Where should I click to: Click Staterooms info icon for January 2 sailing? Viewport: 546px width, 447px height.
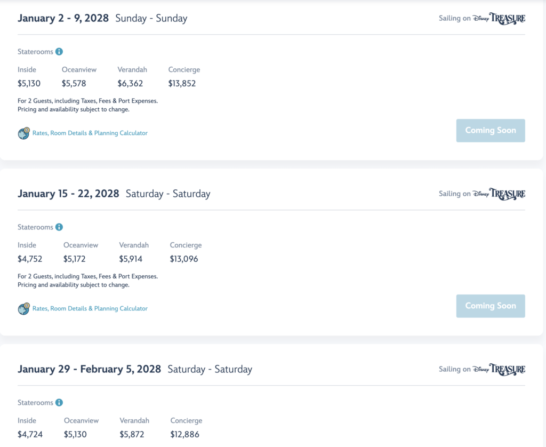[59, 52]
